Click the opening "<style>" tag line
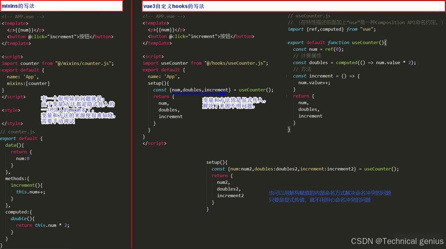The width and height of the screenshot is (446, 249). 11,110
